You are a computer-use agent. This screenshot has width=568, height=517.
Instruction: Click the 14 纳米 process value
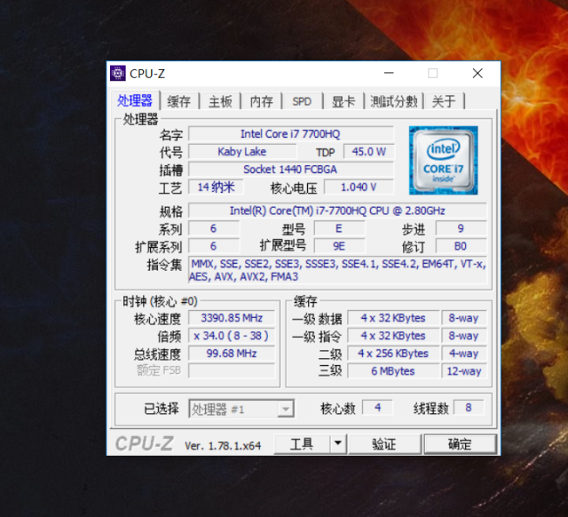[216, 187]
